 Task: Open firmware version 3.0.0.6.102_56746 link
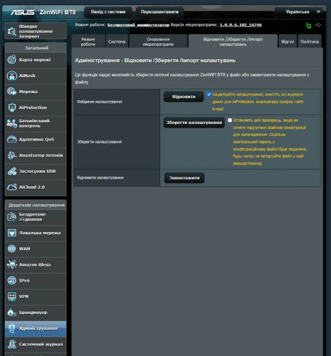tap(240, 25)
